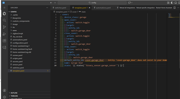Viewport: 180px width, 99px height.
Task: Open scenes.yaml file
Action: 17,55
